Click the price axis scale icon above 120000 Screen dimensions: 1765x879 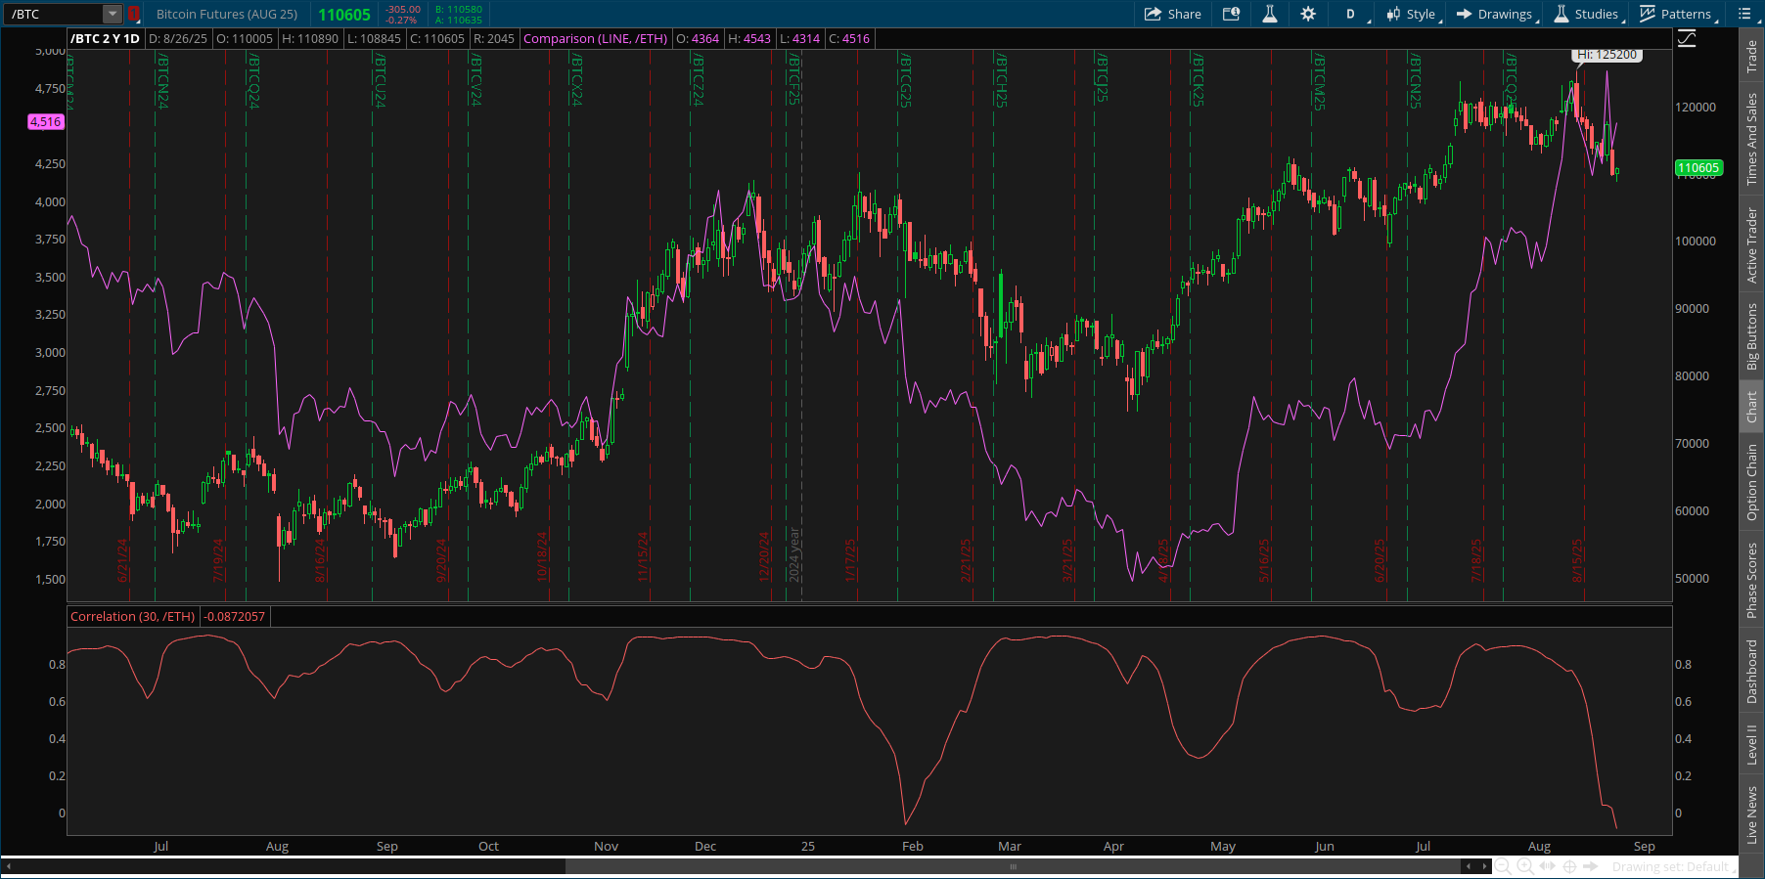coord(1688,39)
